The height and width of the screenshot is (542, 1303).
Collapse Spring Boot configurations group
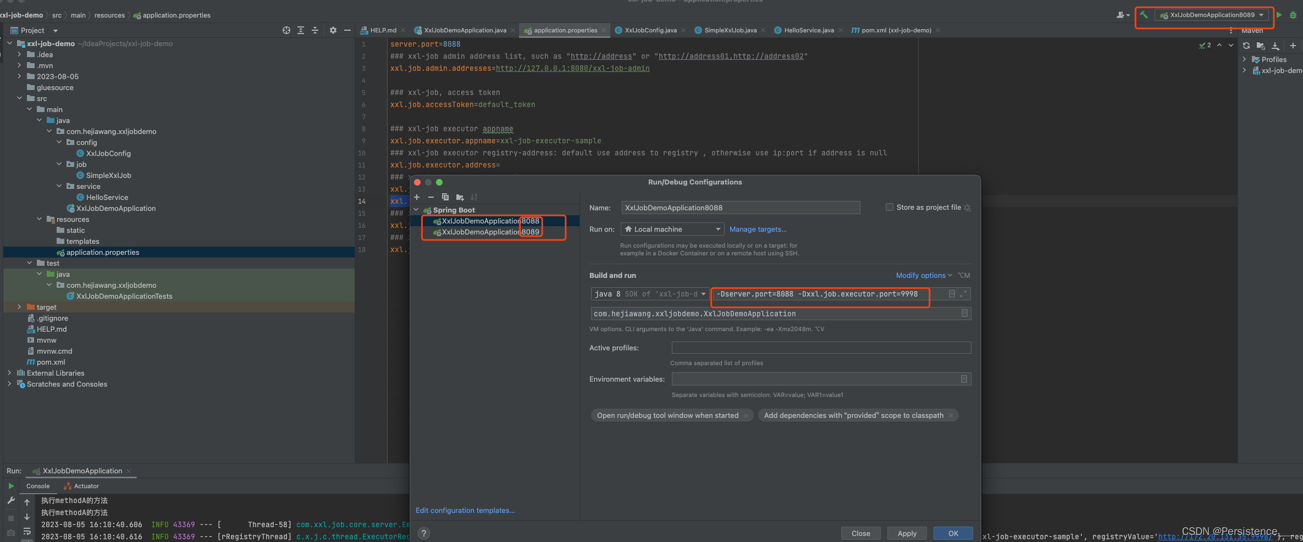pos(416,210)
